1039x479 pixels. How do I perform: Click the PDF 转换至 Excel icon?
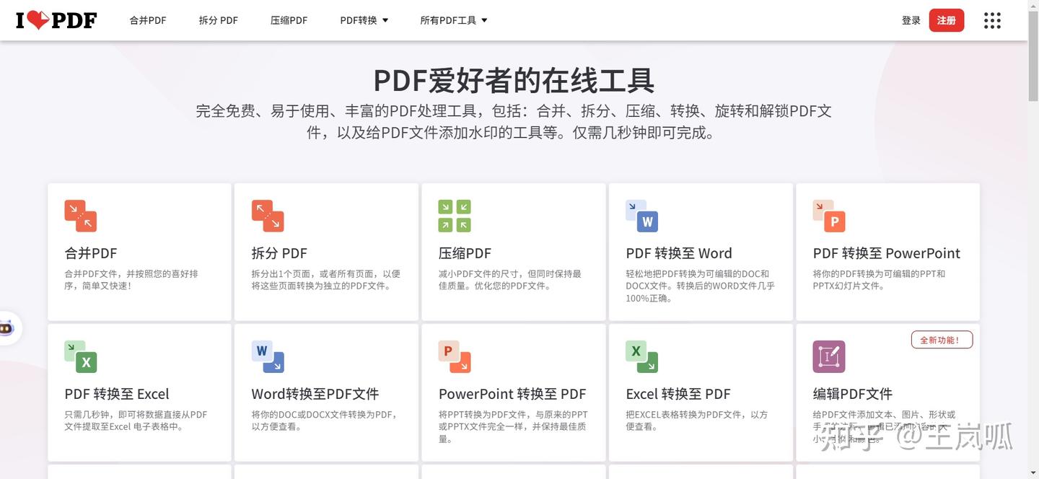(80, 356)
